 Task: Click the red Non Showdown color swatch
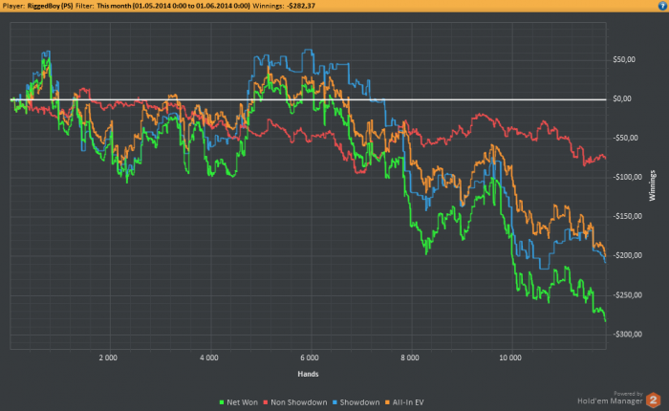click(266, 402)
